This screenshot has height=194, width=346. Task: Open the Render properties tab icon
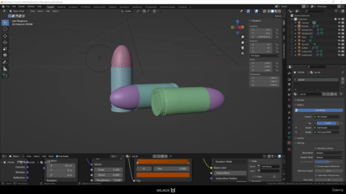[x=289, y=79]
